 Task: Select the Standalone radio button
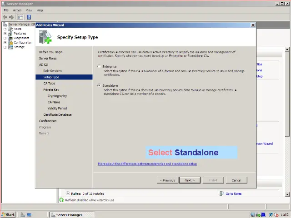click(x=100, y=85)
